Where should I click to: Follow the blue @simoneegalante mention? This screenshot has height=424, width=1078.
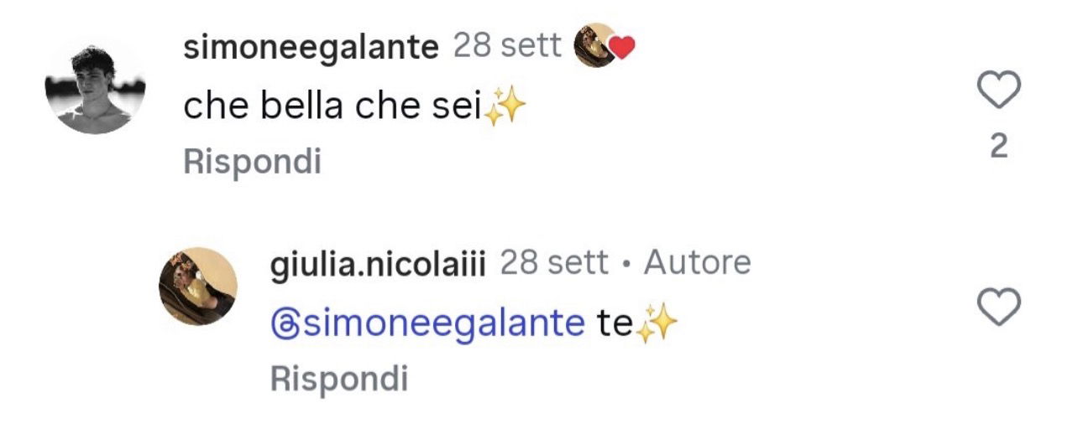pyautogui.click(x=428, y=323)
